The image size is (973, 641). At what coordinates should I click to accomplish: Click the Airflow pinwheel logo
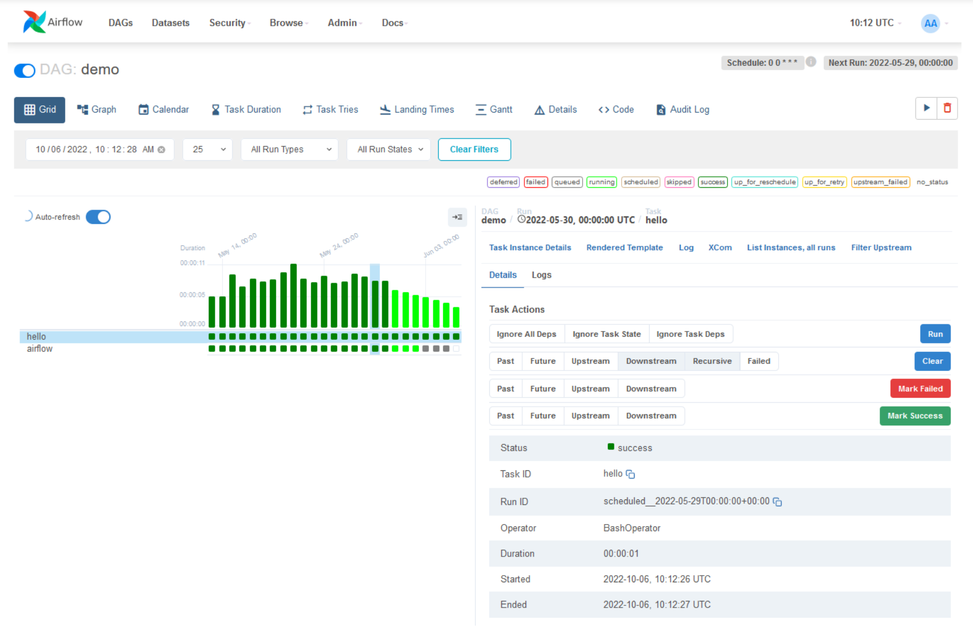pyautogui.click(x=34, y=22)
